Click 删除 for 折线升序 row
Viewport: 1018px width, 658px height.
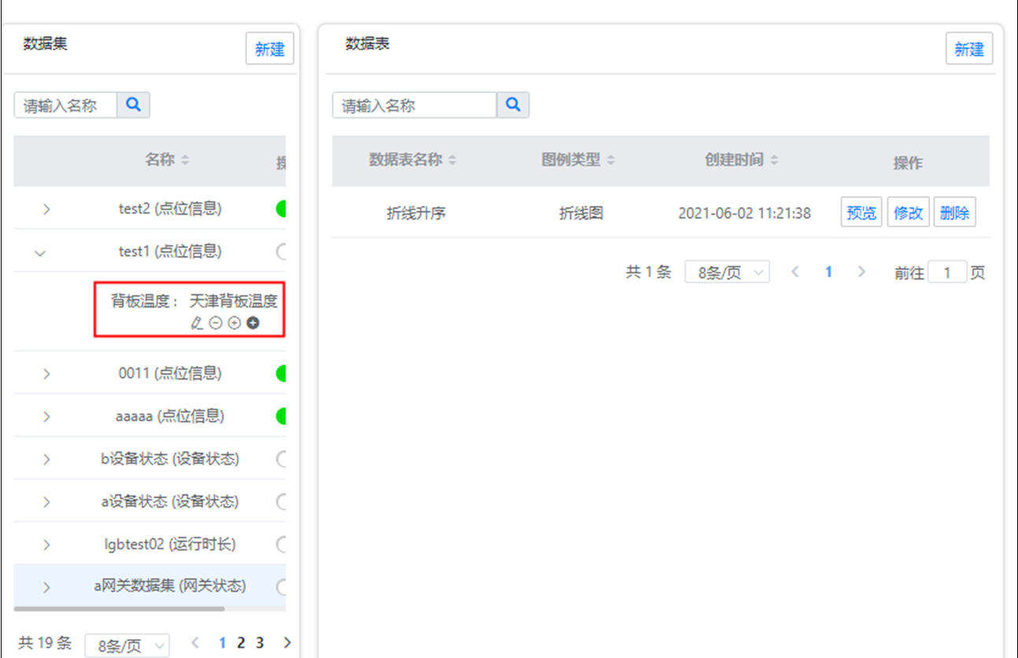pyautogui.click(x=955, y=213)
